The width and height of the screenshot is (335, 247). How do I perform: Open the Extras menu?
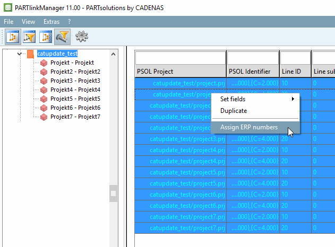coord(51,22)
